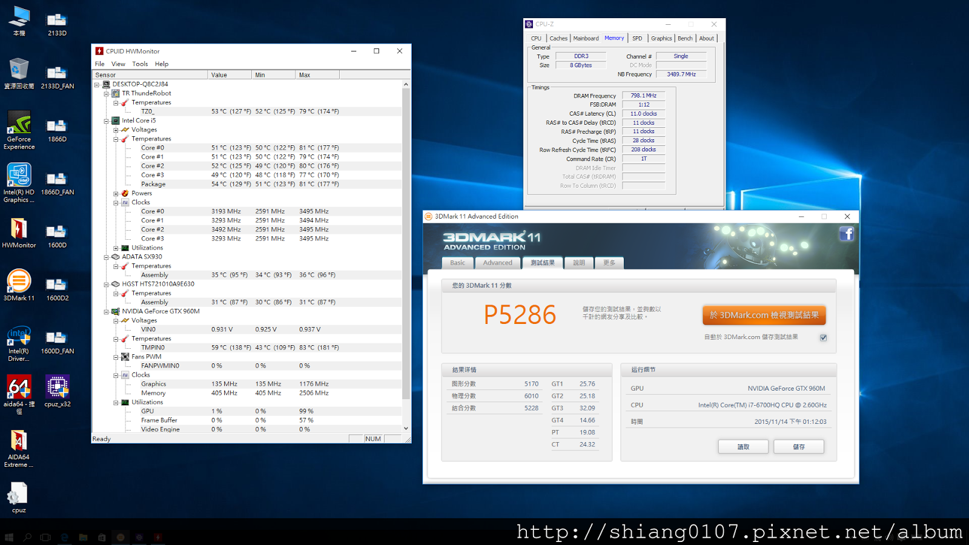
Task: Open the Graphics tab in CPU-Z
Action: point(661,38)
